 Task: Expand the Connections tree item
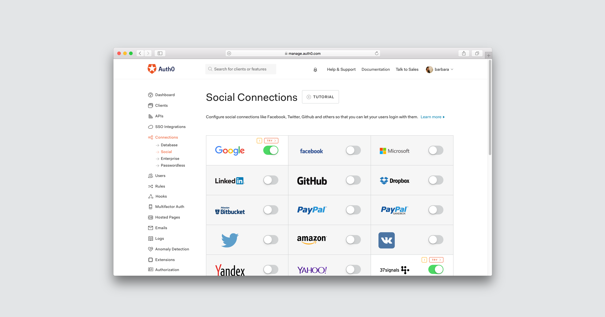pos(167,137)
